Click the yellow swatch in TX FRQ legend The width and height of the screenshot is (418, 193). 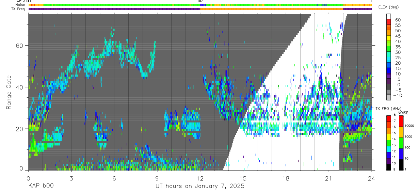click(389, 136)
